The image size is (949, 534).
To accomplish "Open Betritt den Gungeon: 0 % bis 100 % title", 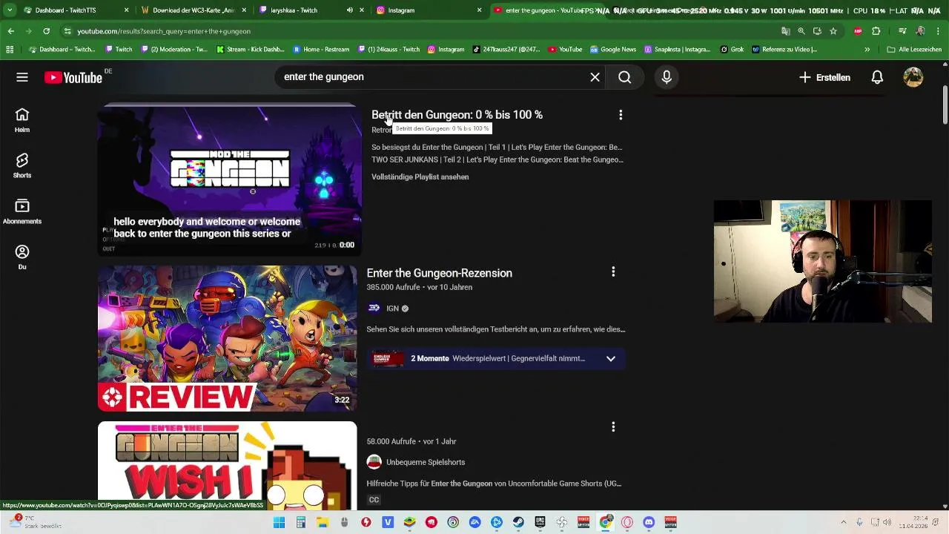I will click(457, 115).
